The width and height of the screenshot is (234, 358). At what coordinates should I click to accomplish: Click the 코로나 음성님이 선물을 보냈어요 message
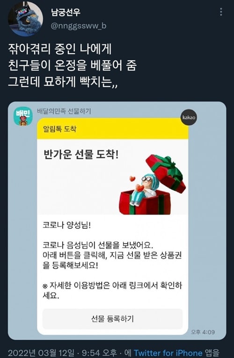(x=98, y=245)
